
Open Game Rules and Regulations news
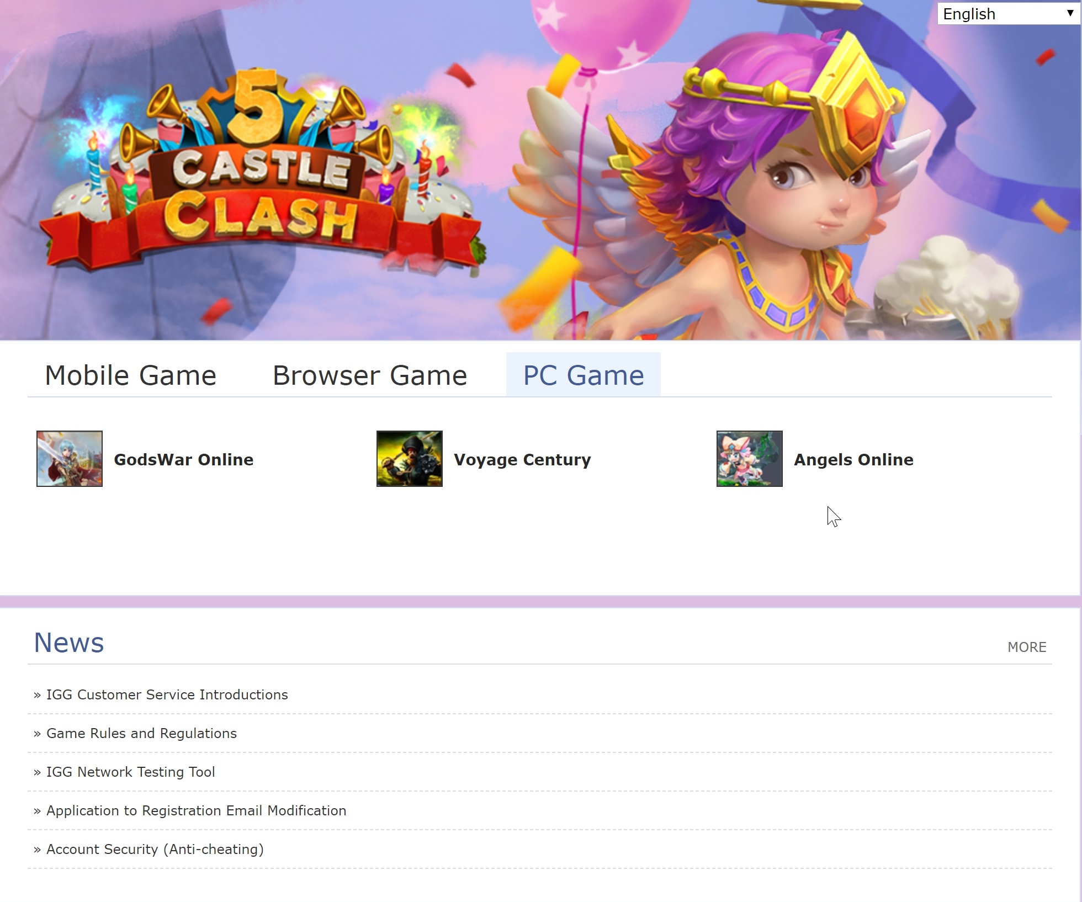click(x=141, y=733)
